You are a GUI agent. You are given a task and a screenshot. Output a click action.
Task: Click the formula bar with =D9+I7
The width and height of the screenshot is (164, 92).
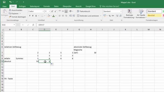pyautogui.click(x=100, y=25)
